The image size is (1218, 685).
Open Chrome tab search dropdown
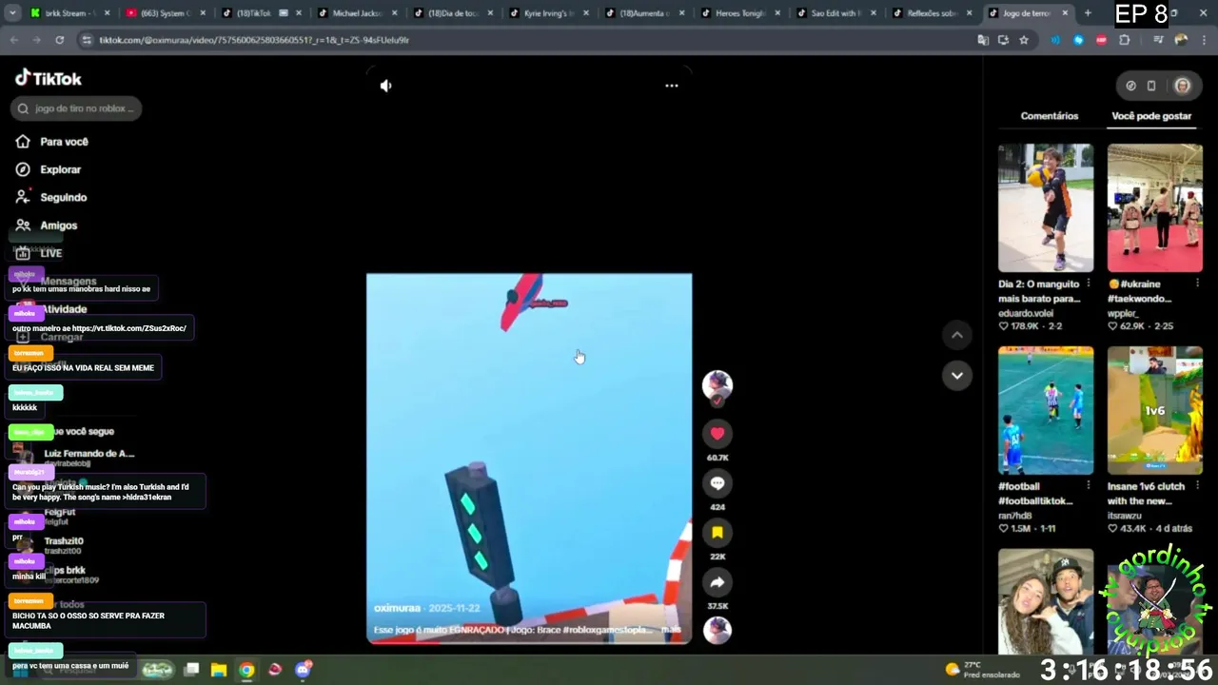(x=12, y=13)
